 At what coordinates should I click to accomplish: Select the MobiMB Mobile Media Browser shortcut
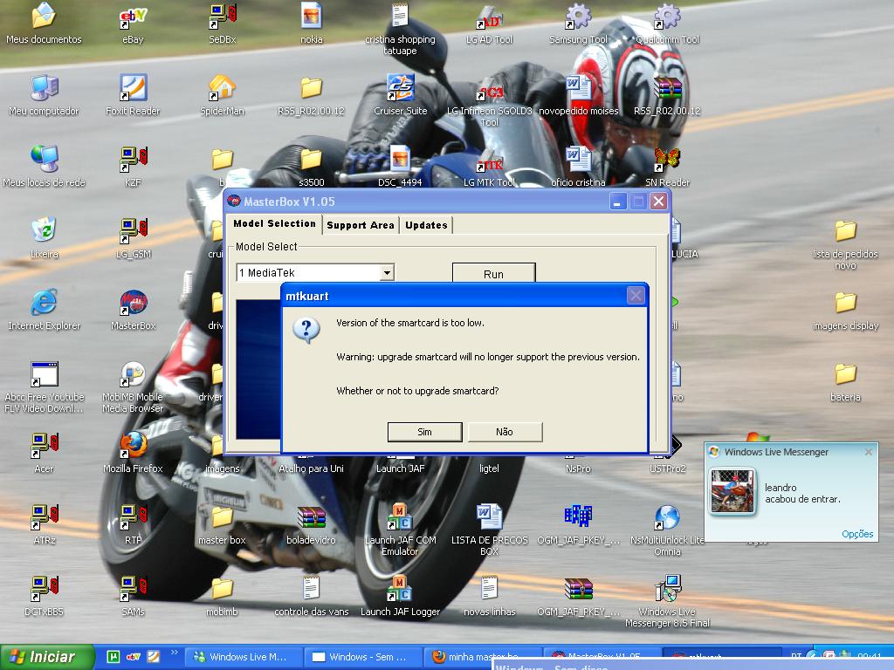[x=133, y=386]
